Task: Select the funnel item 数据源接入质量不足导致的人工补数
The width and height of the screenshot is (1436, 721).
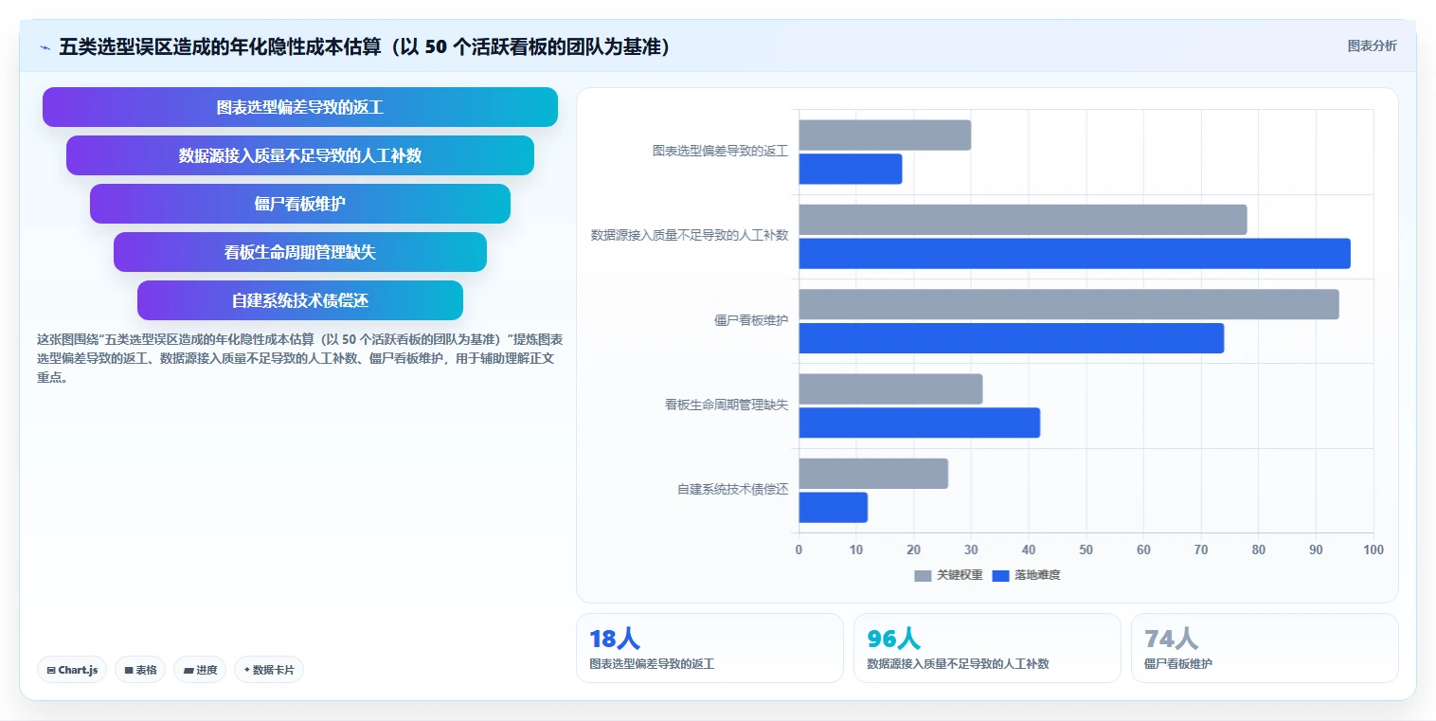Action: [300, 155]
